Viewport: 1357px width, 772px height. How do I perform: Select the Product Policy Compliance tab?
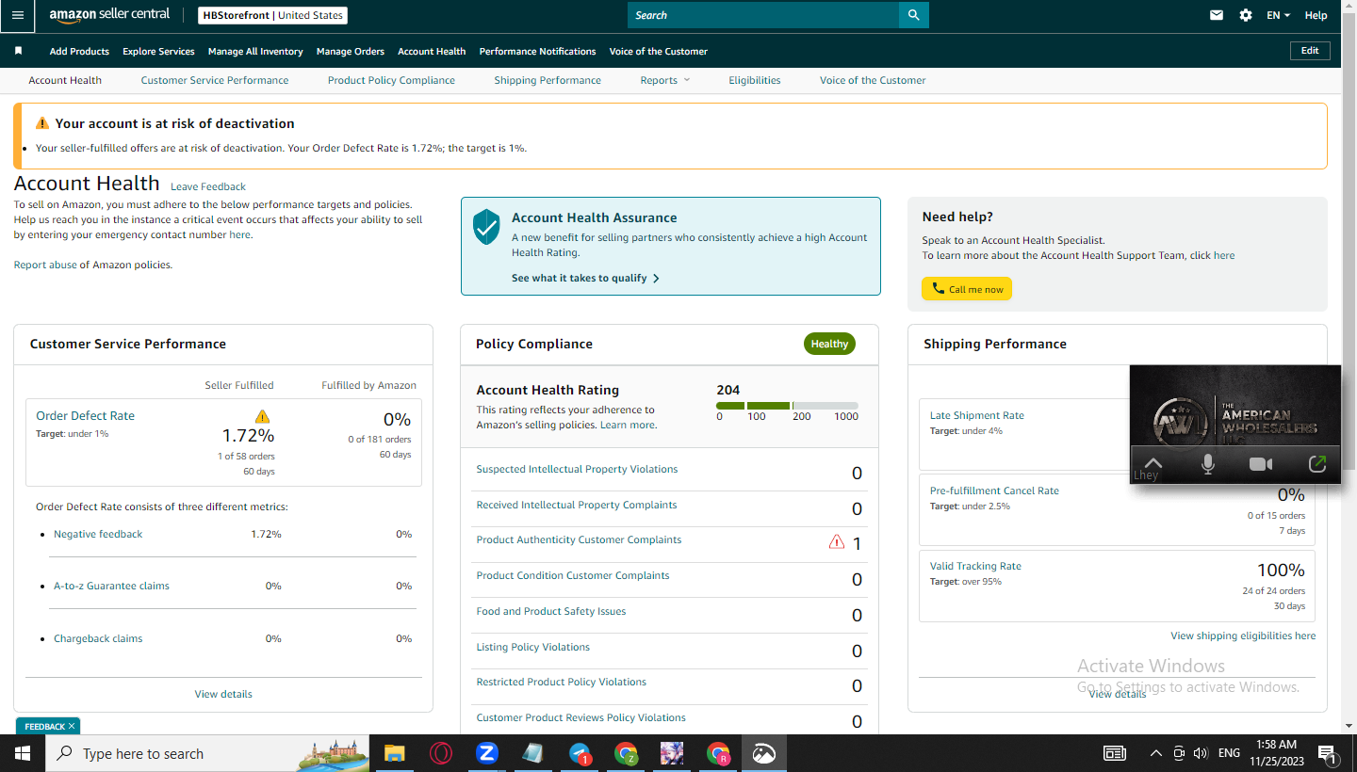pos(391,80)
